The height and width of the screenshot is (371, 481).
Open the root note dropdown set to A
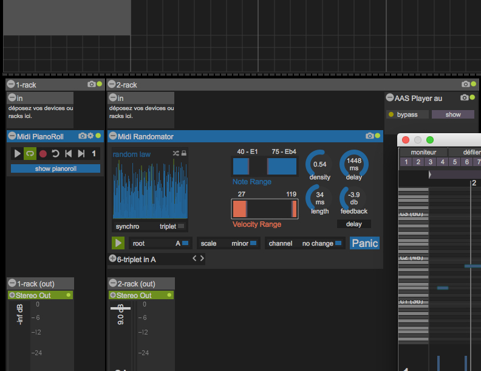161,243
